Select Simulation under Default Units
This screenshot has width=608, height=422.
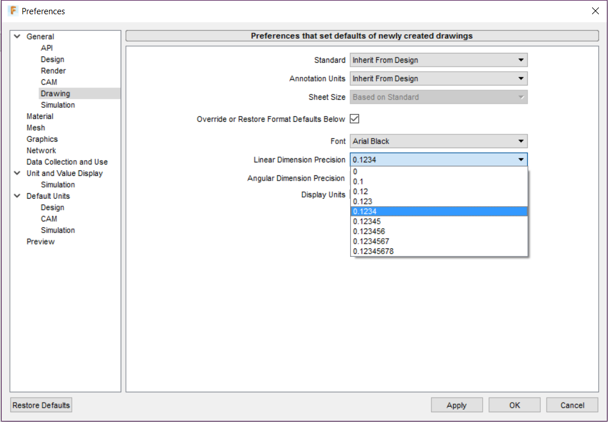[57, 230]
